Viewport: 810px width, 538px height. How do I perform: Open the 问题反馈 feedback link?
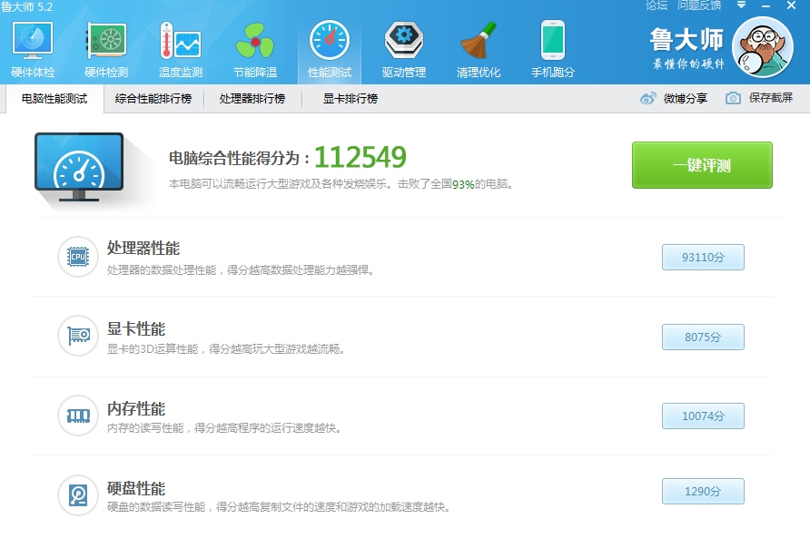click(x=699, y=5)
